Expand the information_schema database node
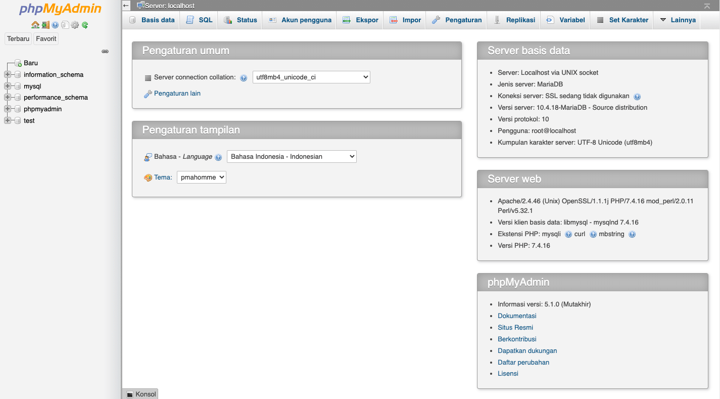Image resolution: width=720 pixels, height=399 pixels. tap(7, 75)
